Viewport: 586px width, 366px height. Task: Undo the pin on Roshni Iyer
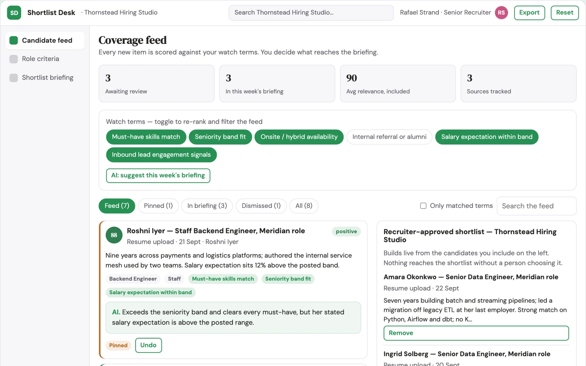click(148, 345)
